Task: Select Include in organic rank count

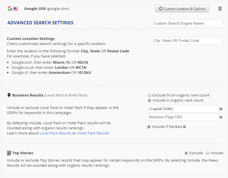Action: pos(149,100)
